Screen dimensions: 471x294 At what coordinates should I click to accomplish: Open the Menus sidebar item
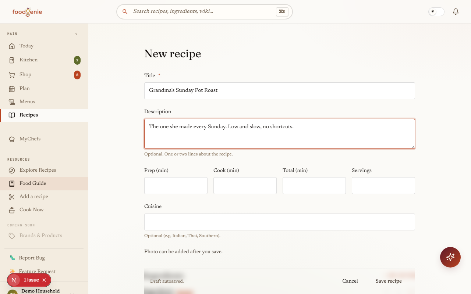44,102
